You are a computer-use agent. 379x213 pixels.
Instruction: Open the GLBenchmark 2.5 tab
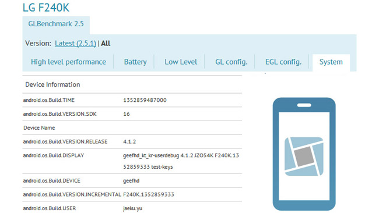click(56, 24)
